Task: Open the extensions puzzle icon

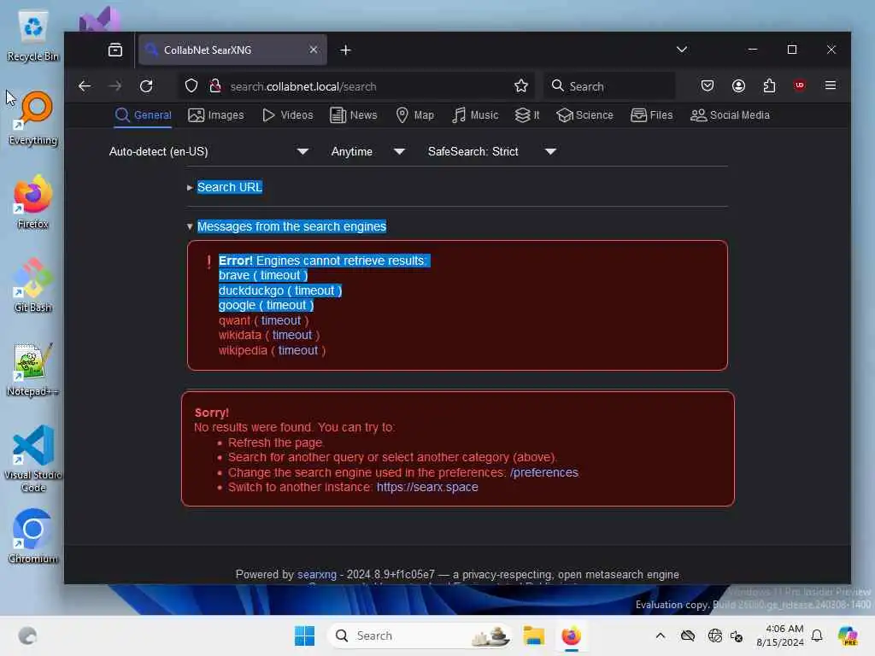Action: [x=769, y=86]
